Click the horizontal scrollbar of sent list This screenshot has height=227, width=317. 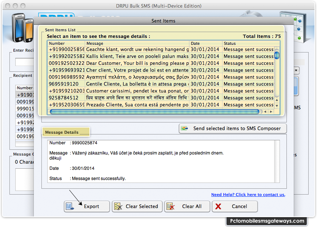[x=155, y=111]
